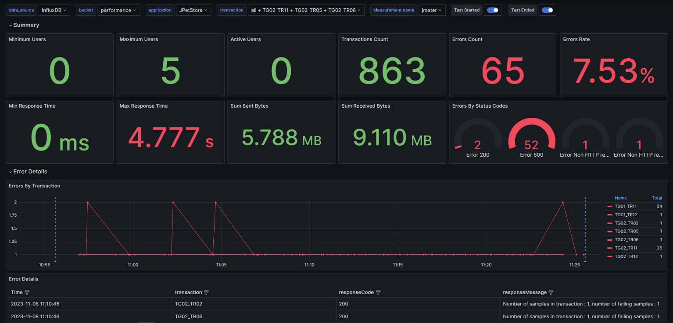
Task: Open the Measurement name jmeter dropdown
Action: 432,10
